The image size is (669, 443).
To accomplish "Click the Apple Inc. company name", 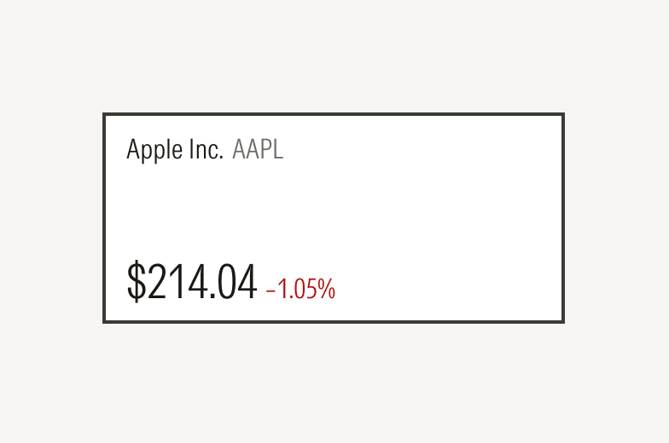I will tap(174, 151).
